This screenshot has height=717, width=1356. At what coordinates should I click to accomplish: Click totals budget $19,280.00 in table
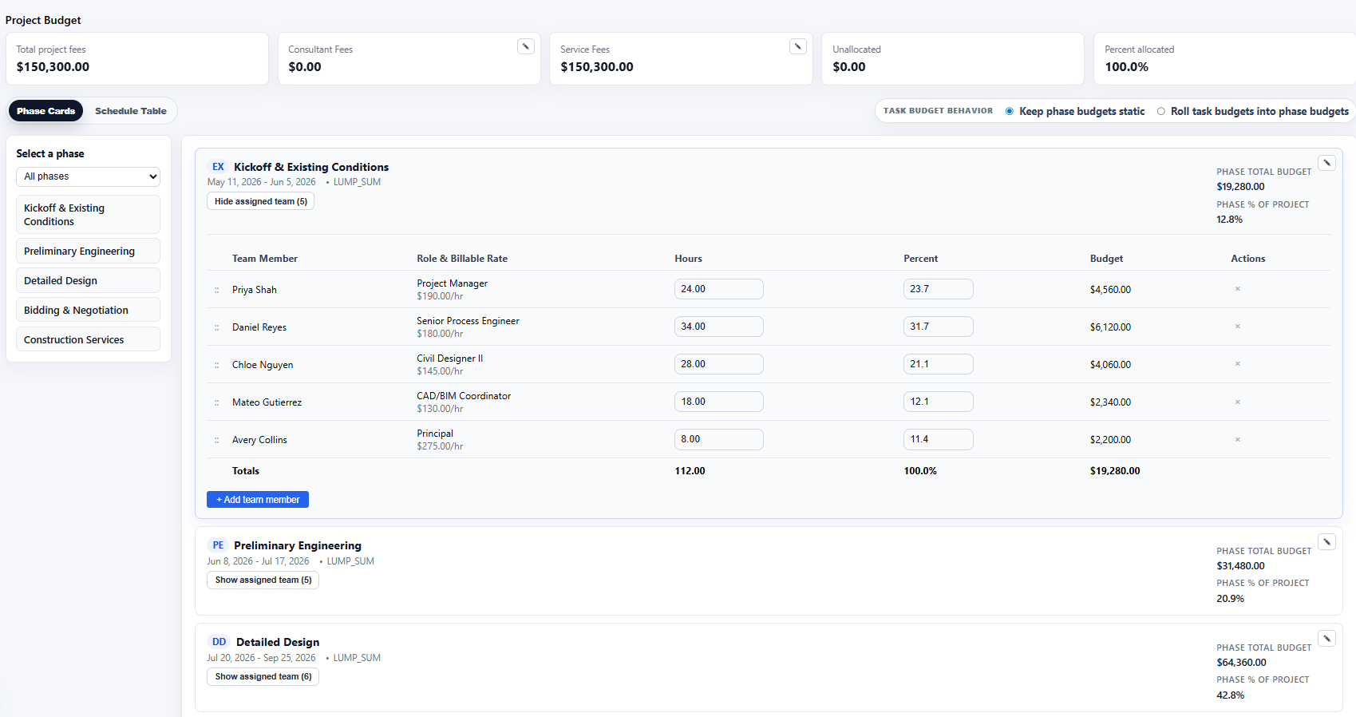pyautogui.click(x=1115, y=471)
